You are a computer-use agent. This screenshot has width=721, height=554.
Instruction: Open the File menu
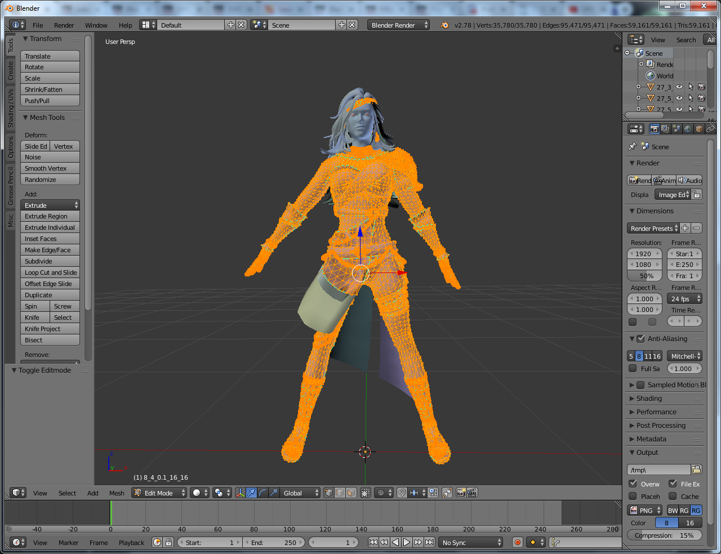38,25
